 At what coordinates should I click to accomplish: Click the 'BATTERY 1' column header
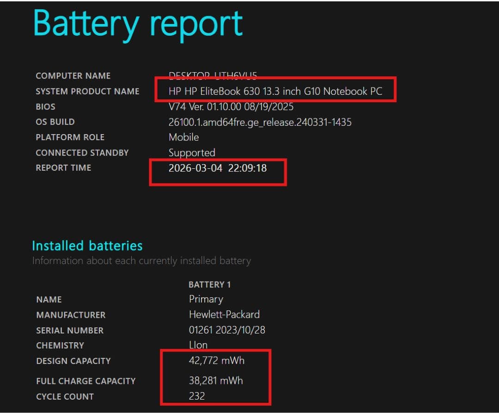[210, 285]
